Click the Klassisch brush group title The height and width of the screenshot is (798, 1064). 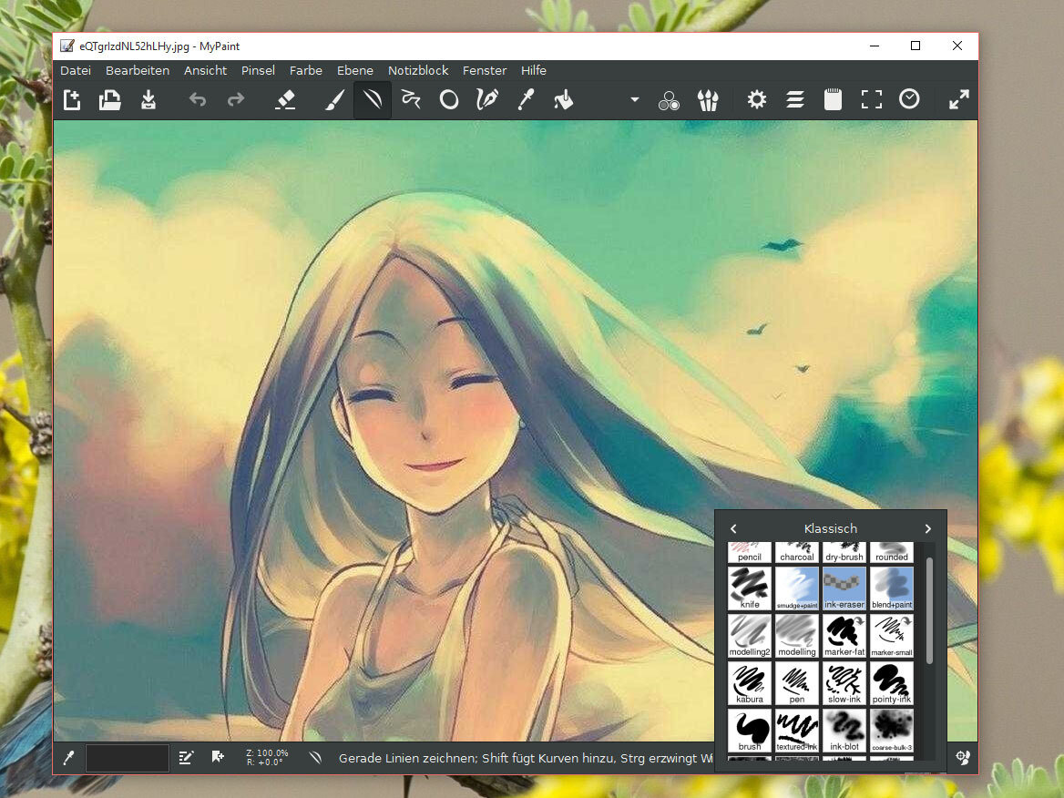coord(831,528)
